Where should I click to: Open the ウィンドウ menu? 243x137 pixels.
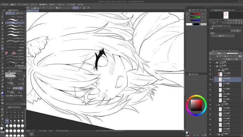point(71,5)
